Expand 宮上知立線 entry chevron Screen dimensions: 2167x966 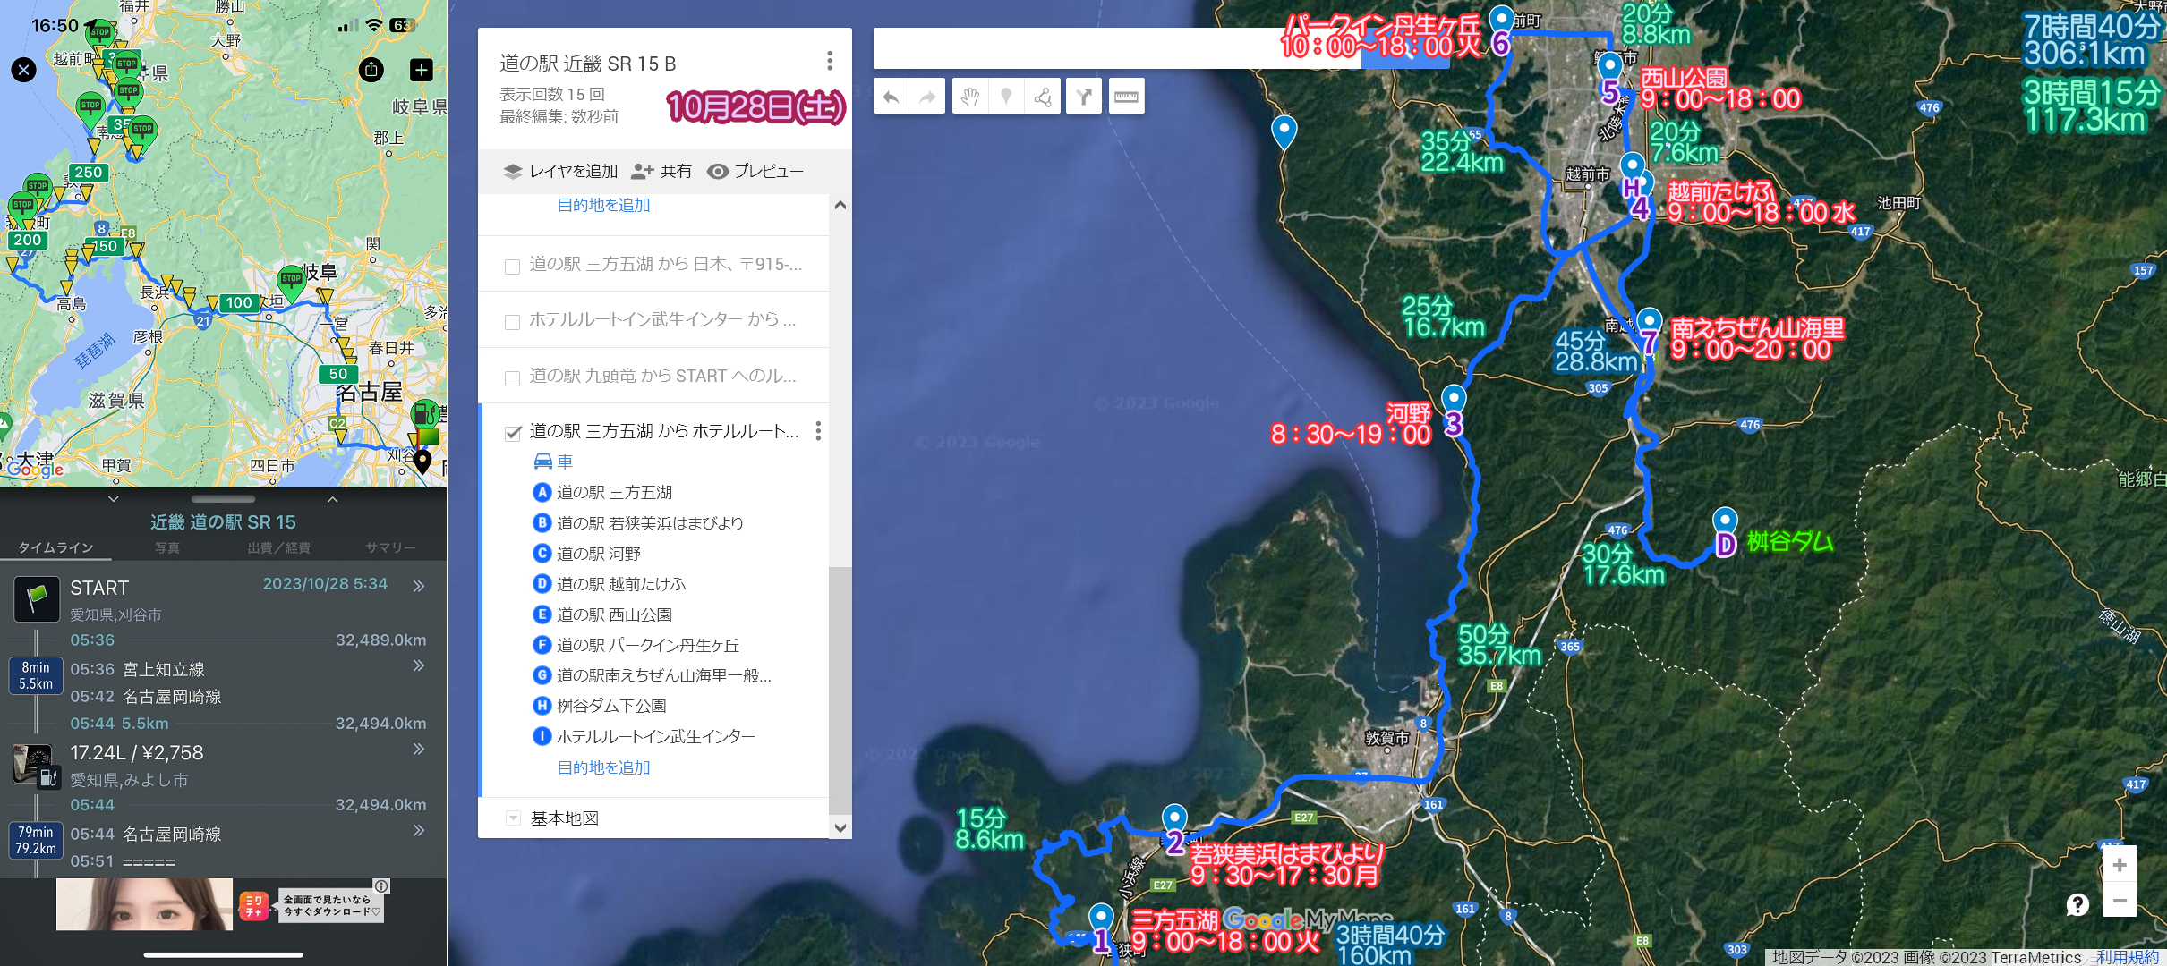418,665
